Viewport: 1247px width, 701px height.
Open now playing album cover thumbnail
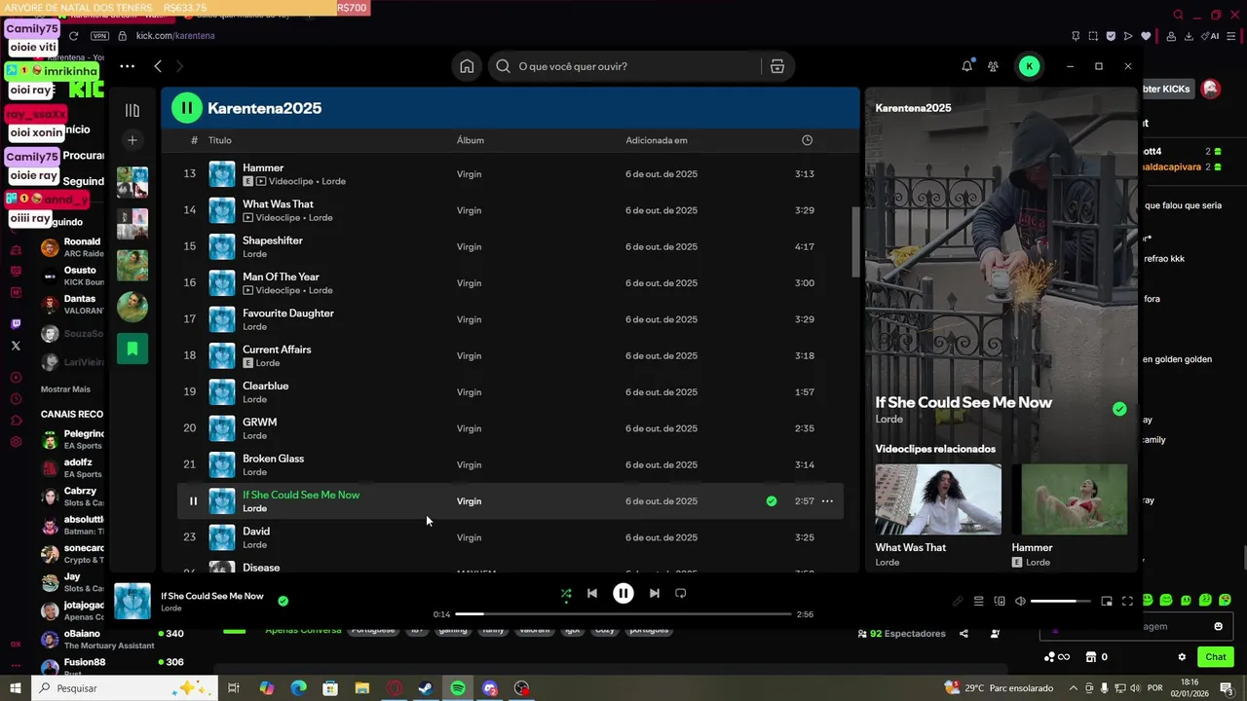[132, 602]
